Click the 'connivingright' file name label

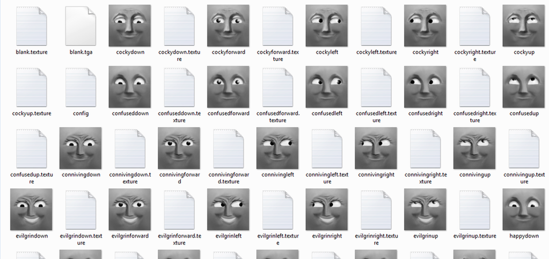point(376,175)
